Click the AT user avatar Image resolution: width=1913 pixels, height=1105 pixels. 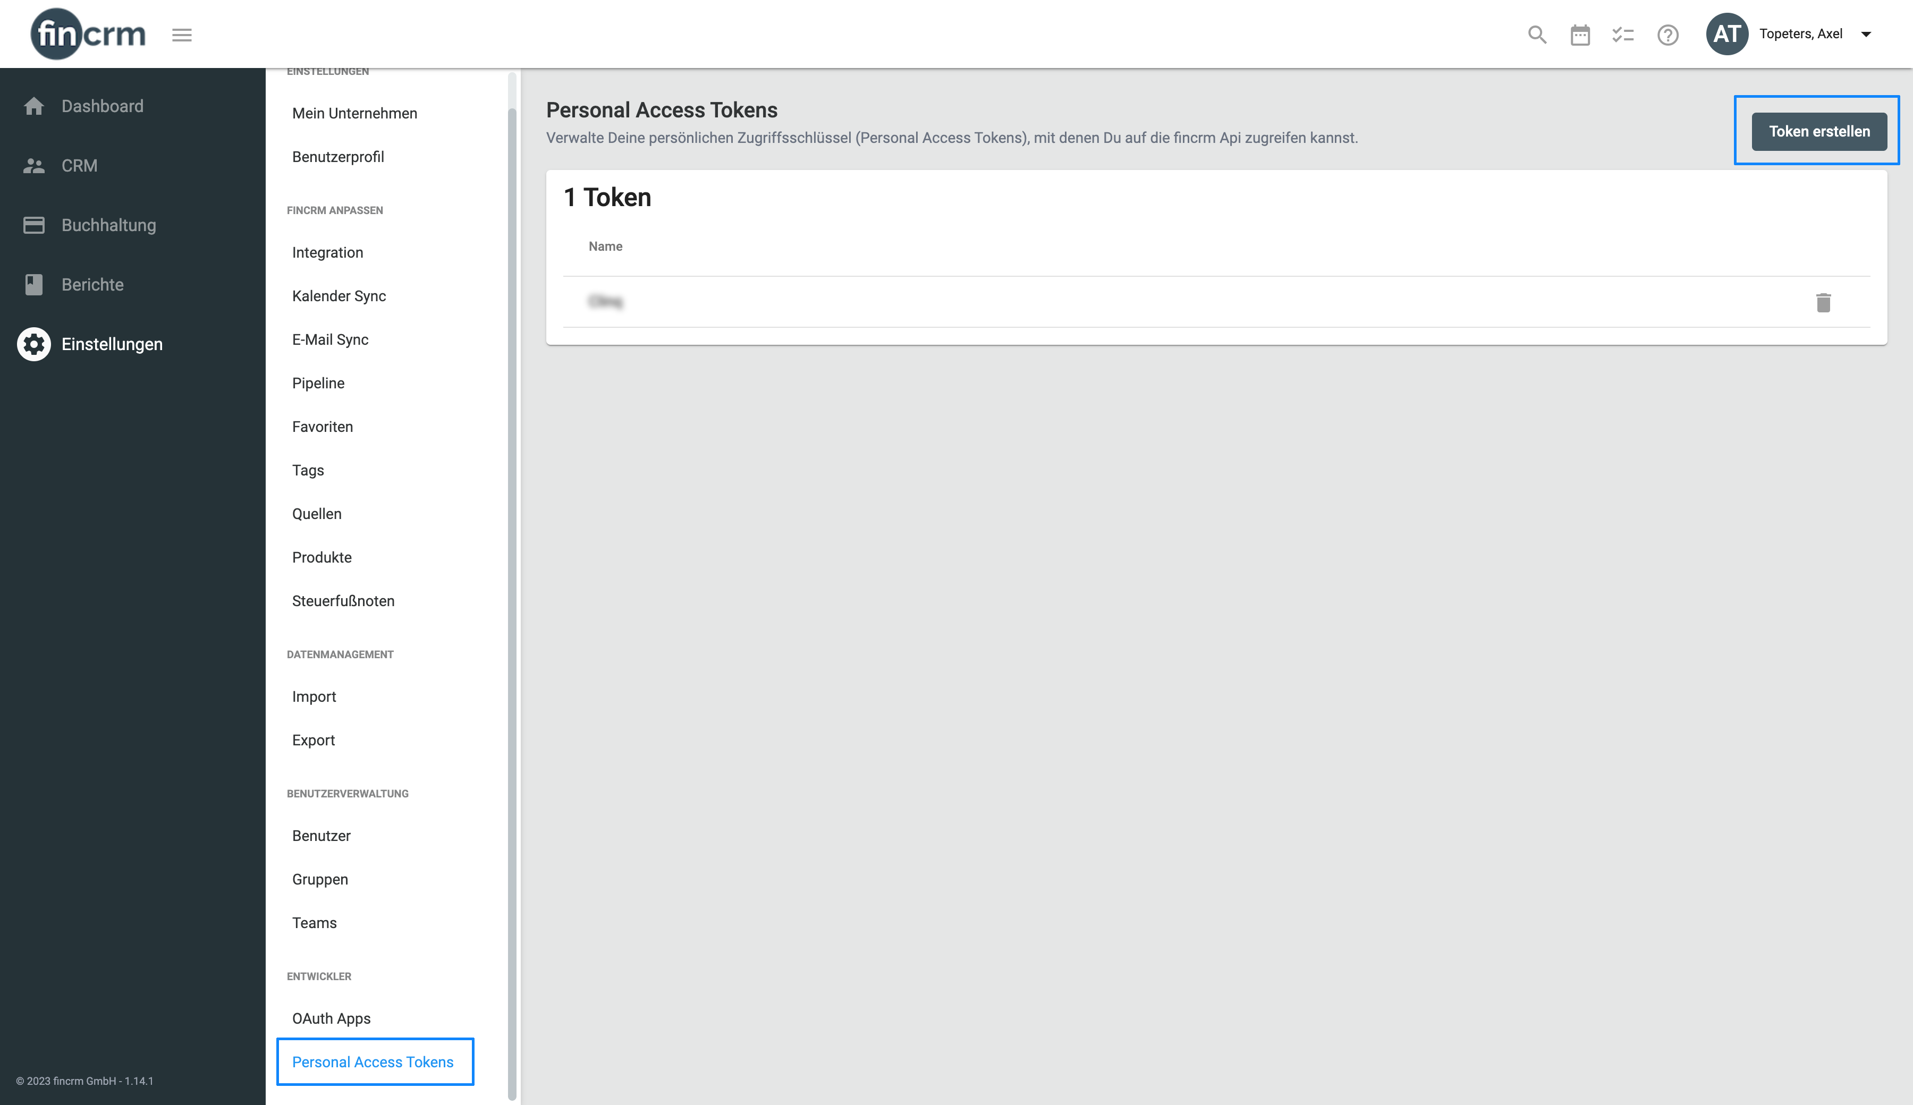coord(1728,33)
